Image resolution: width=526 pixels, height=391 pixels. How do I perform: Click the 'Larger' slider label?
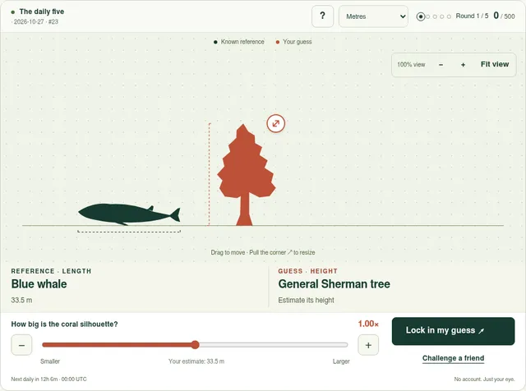(x=341, y=361)
